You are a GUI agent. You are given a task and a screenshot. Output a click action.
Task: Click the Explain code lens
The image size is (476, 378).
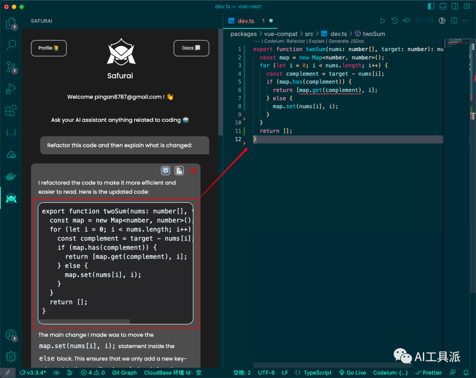tap(316, 41)
